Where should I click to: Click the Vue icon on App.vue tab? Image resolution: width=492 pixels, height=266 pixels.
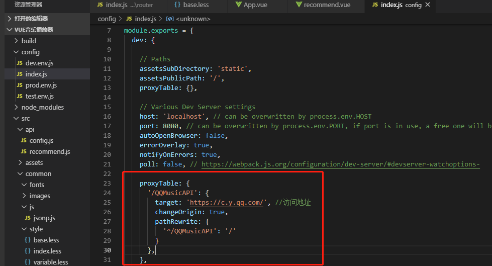tap(239, 5)
